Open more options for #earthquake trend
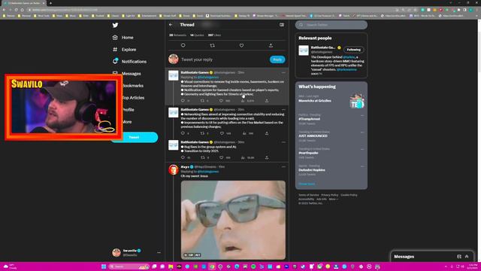This screenshot has width=481, height=271. coord(362,149)
